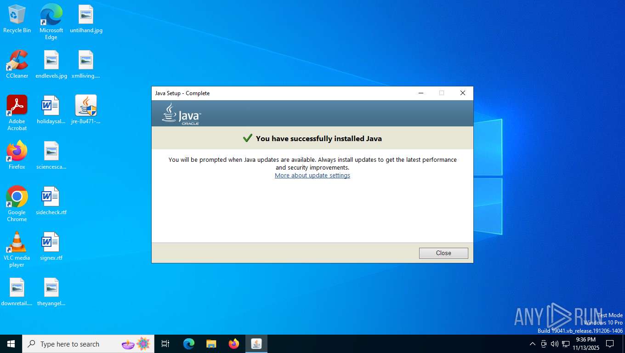Open More about update settings link

(x=312, y=176)
